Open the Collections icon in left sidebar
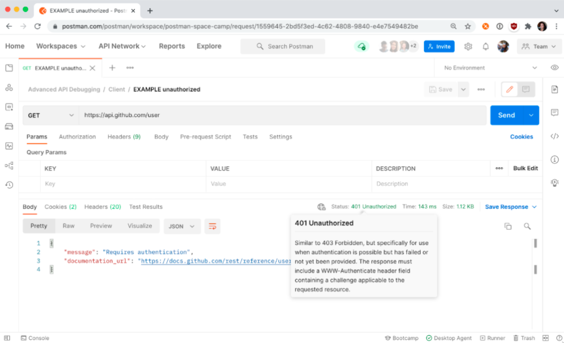Screen dimensions: 564x343 [x=9, y=68]
